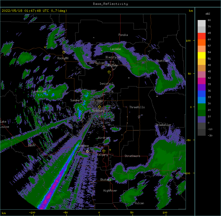Click the -30 value in dBZ legend
The width and height of the screenshot is (221, 216).
click(x=210, y=135)
